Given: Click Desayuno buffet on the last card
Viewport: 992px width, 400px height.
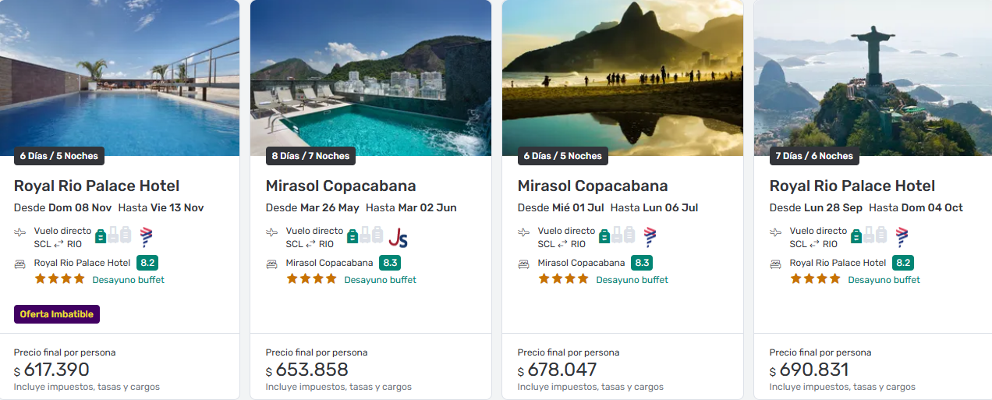Looking at the screenshot, I should point(884,280).
